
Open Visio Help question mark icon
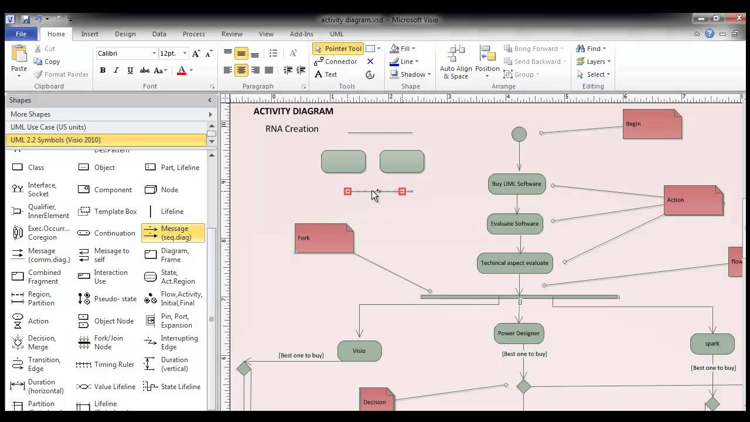(x=710, y=34)
